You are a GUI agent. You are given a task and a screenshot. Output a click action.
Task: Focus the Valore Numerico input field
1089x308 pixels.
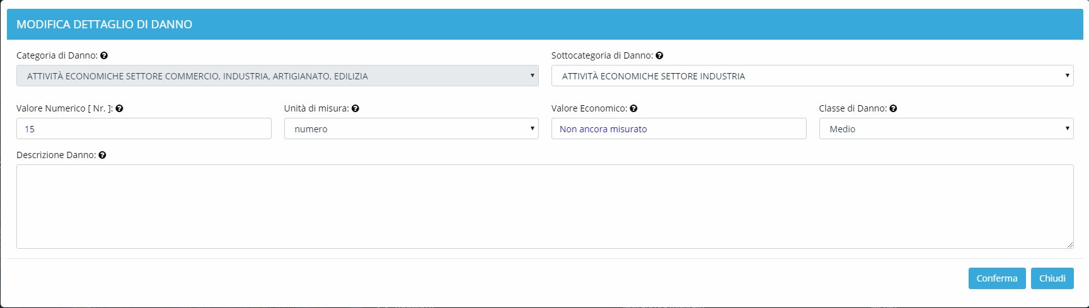click(144, 129)
